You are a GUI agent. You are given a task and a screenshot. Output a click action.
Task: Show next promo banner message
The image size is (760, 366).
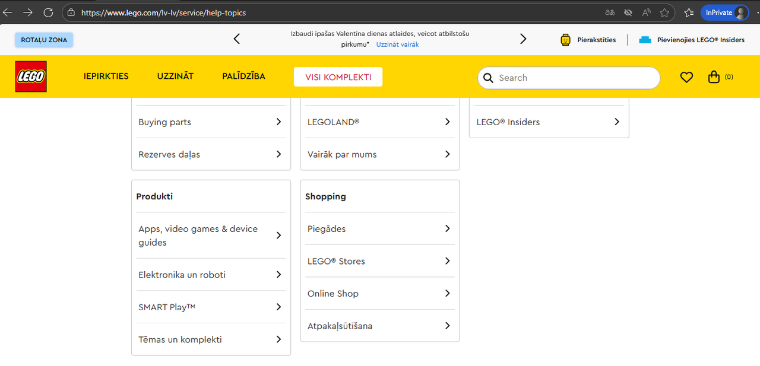[x=523, y=39]
